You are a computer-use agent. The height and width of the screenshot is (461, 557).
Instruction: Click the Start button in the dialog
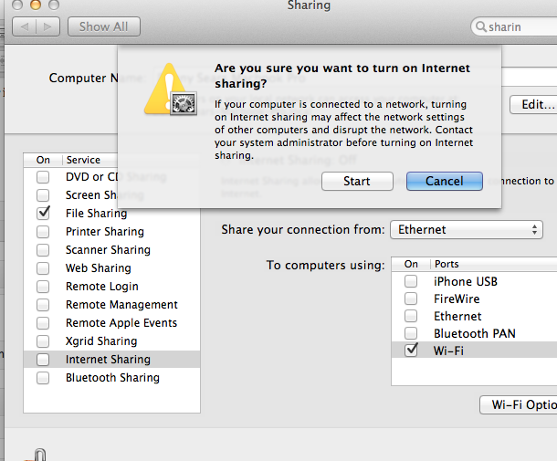click(x=357, y=181)
